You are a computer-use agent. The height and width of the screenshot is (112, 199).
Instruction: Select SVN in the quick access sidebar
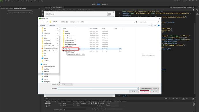[45, 28]
